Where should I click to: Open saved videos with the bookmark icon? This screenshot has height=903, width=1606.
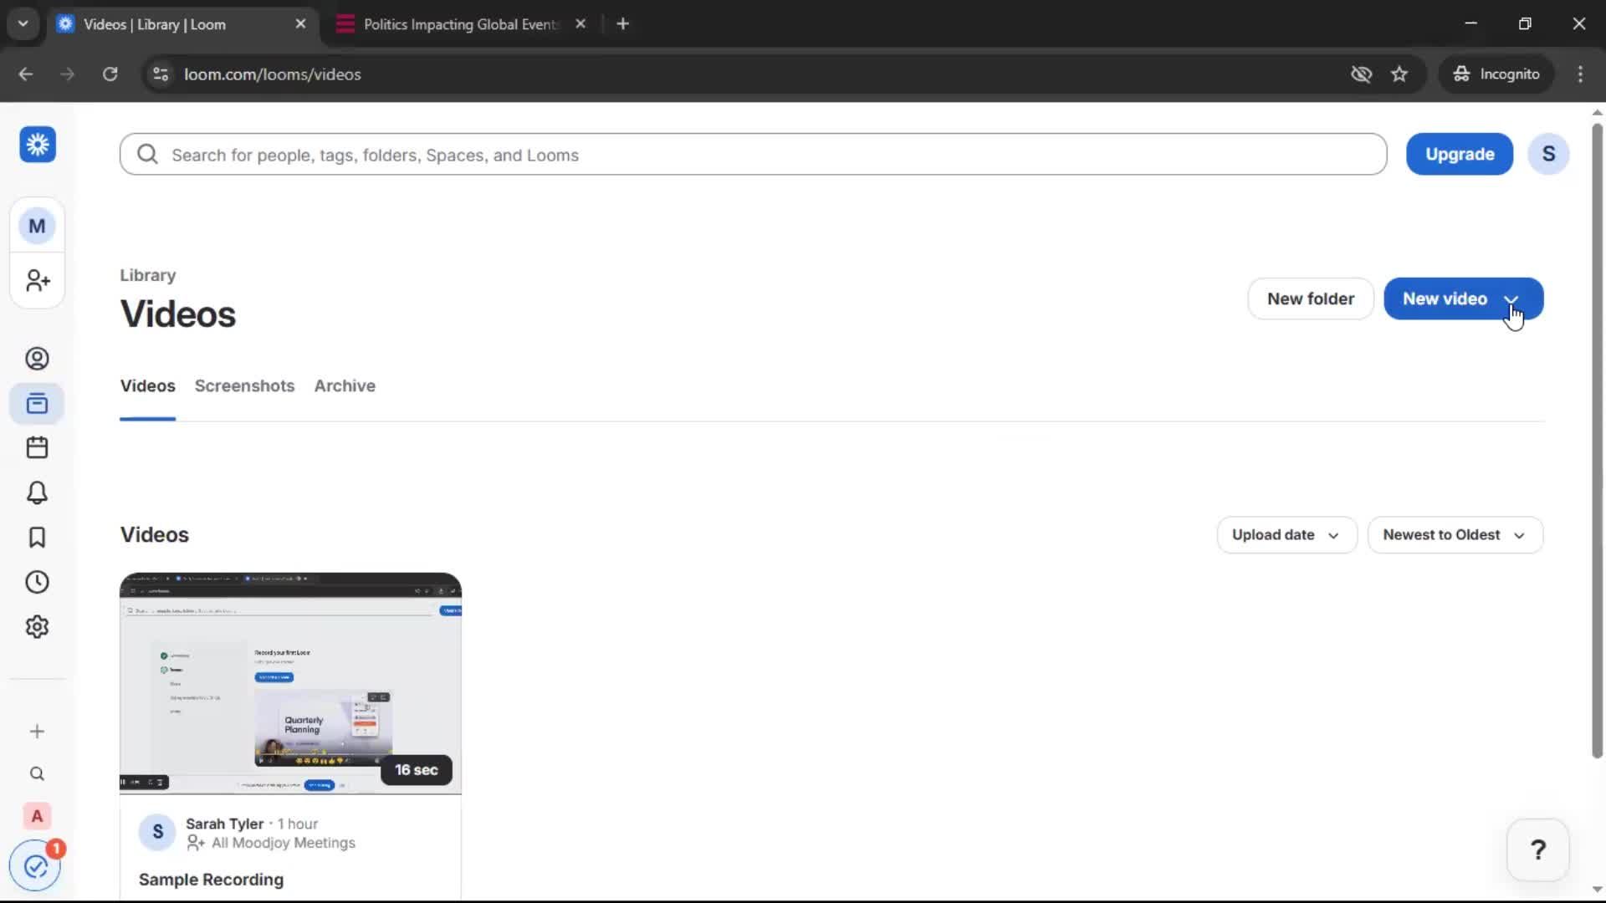point(36,537)
